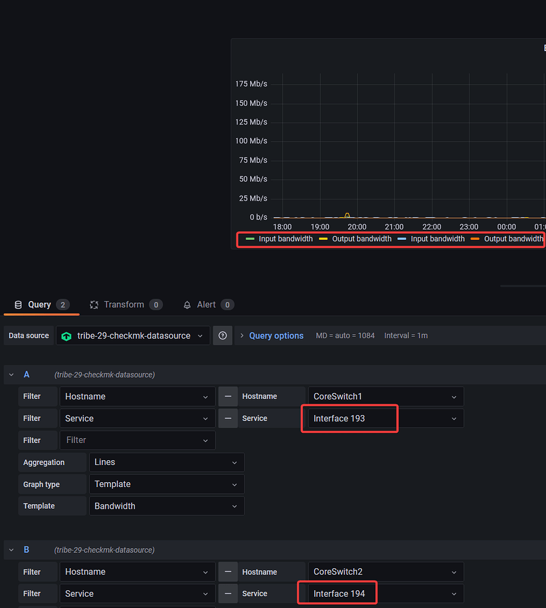
Task: Open the Aggregation dropdown showing Lines
Action: [x=166, y=462]
